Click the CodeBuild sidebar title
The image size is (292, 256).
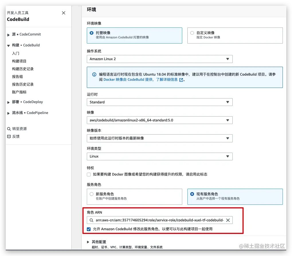18,19
